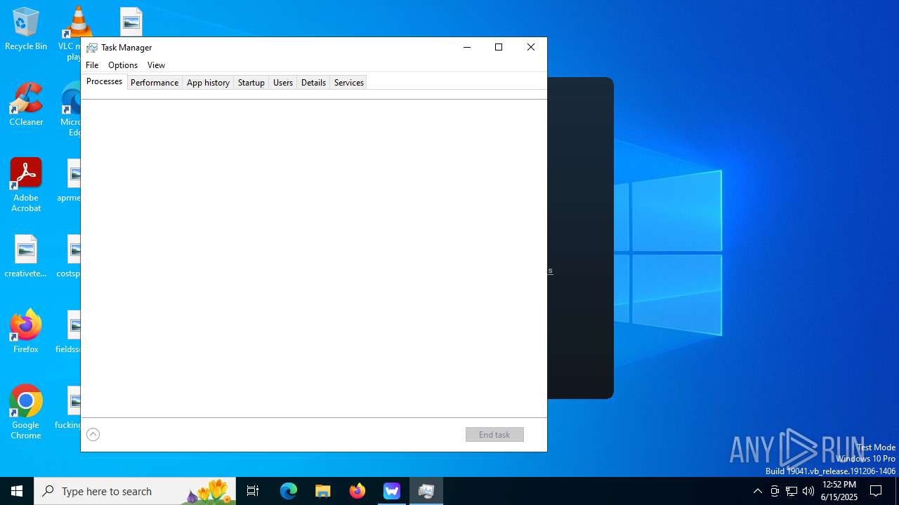899x505 pixels.
Task: Open the network status tray icon
Action: (x=792, y=491)
